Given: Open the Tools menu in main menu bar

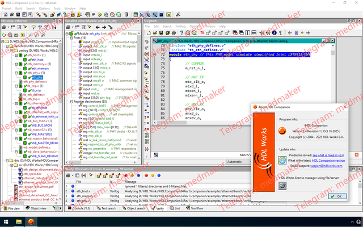Looking at the screenshot, I should pyautogui.click(x=57, y=9).
